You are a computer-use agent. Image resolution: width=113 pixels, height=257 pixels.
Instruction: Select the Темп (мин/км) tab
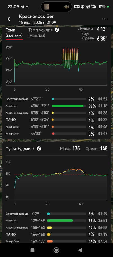pyautogui.click(x=14, y=33)
